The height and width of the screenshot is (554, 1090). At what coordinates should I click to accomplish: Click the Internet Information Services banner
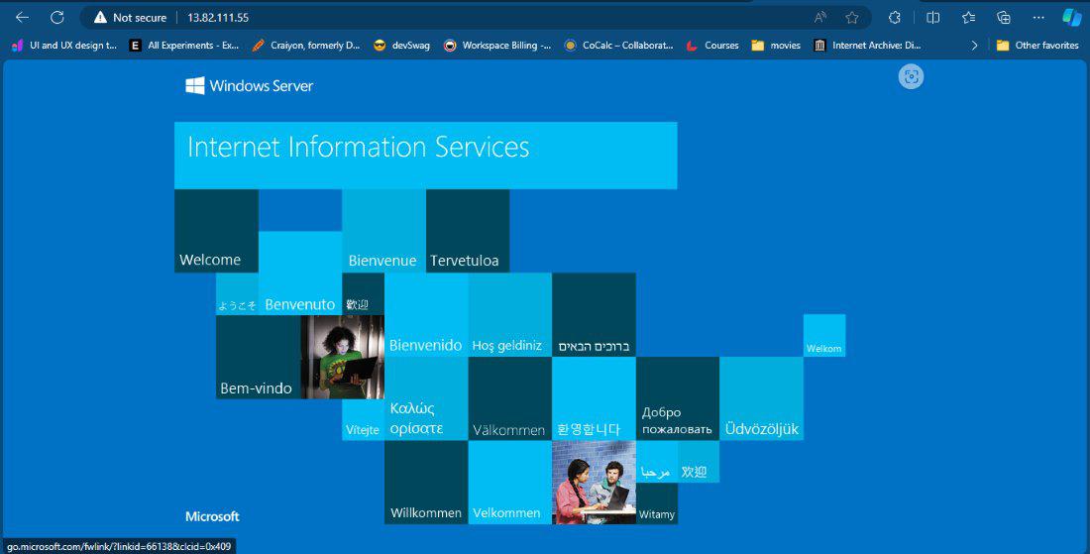click(425, 155)
